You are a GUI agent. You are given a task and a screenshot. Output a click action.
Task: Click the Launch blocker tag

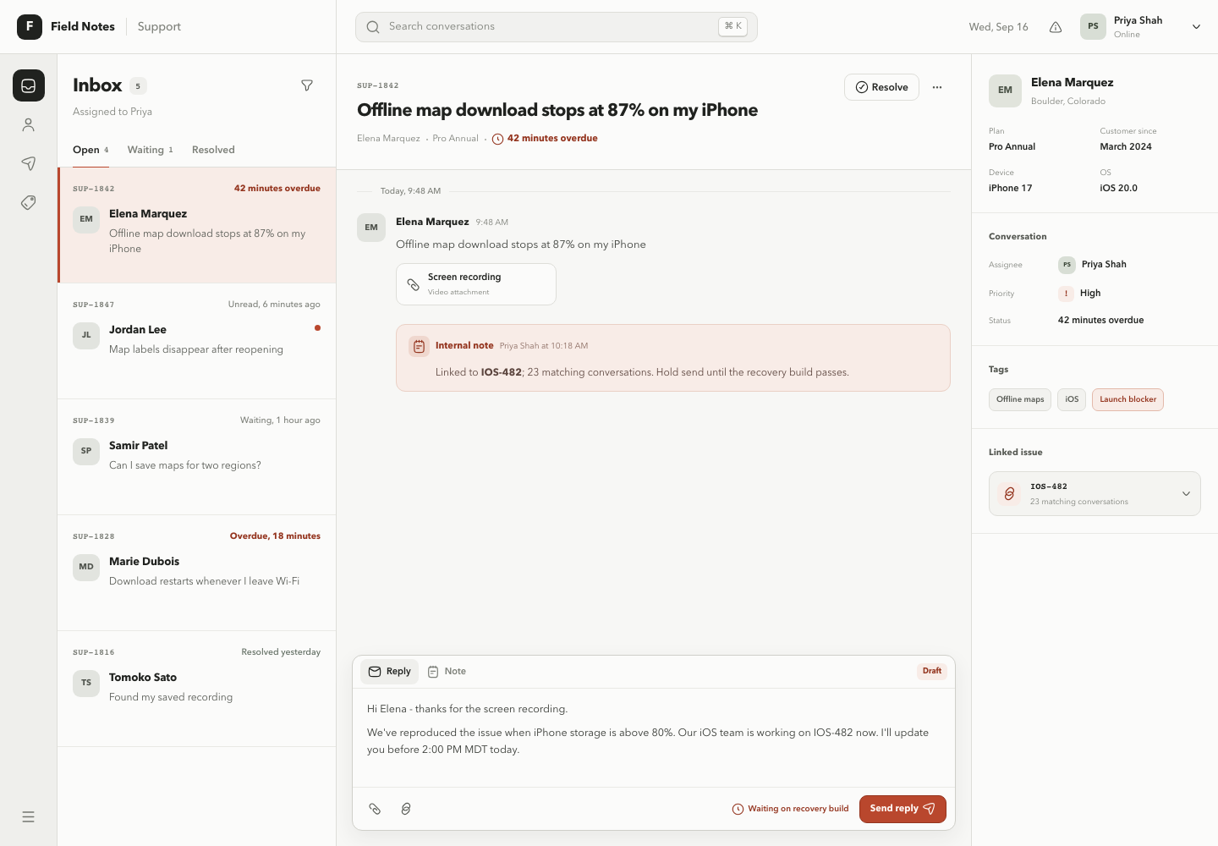[1127, 399]
